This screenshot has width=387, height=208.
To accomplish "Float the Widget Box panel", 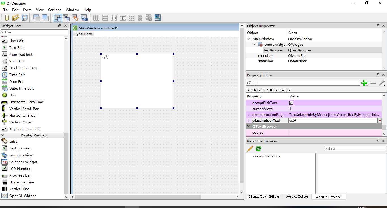I will tap(59, 26).
